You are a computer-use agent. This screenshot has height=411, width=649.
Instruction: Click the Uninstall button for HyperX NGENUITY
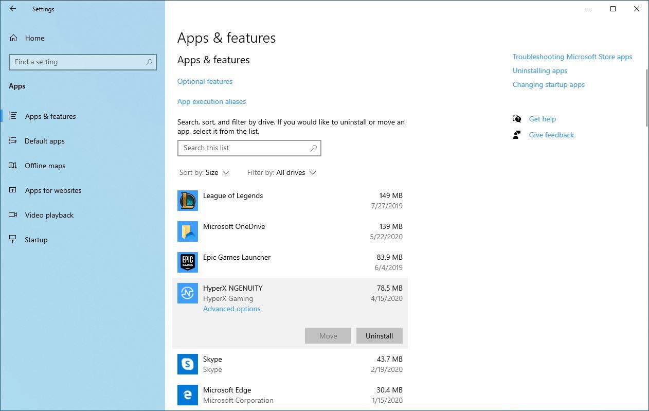coord(380,336)
